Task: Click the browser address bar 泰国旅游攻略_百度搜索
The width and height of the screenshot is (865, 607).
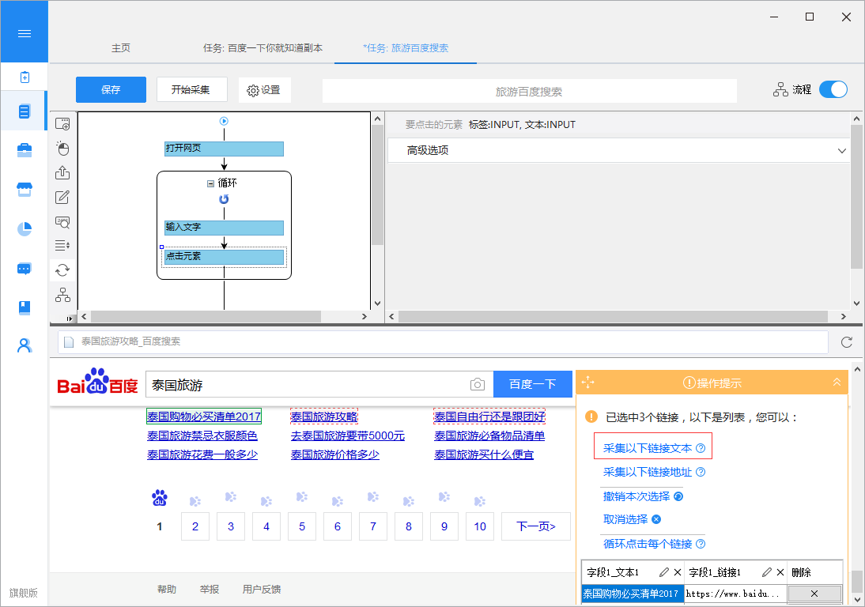Action: click(x=443, y=341)
